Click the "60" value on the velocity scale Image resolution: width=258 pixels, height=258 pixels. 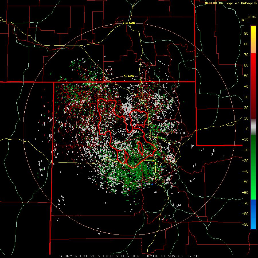(246, 65)
